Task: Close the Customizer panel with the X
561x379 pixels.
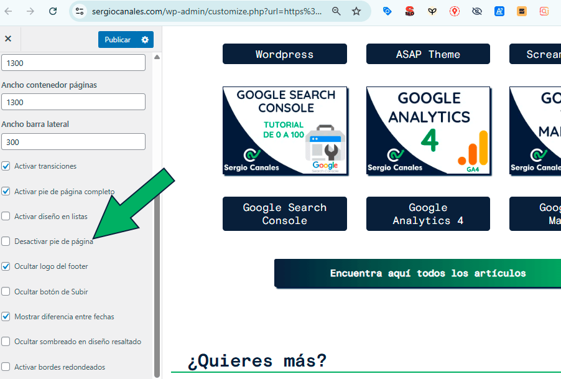Action: point(9,39)
